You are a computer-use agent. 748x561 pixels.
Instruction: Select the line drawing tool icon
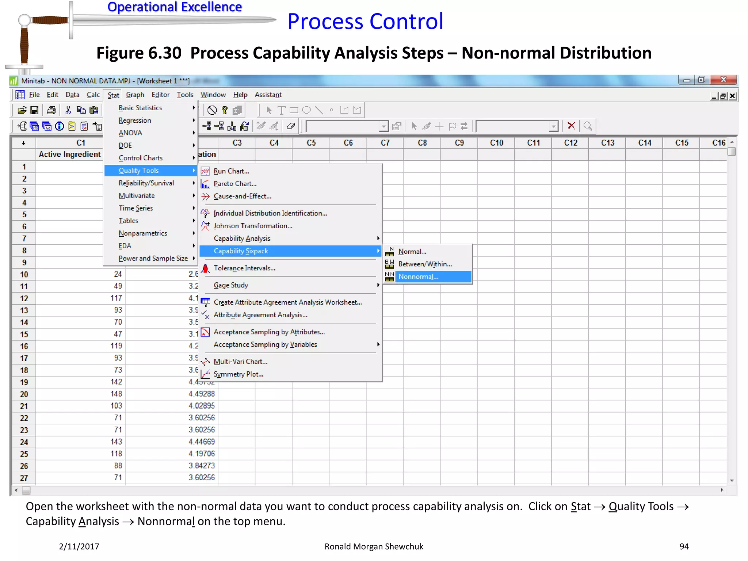[319, 110]
